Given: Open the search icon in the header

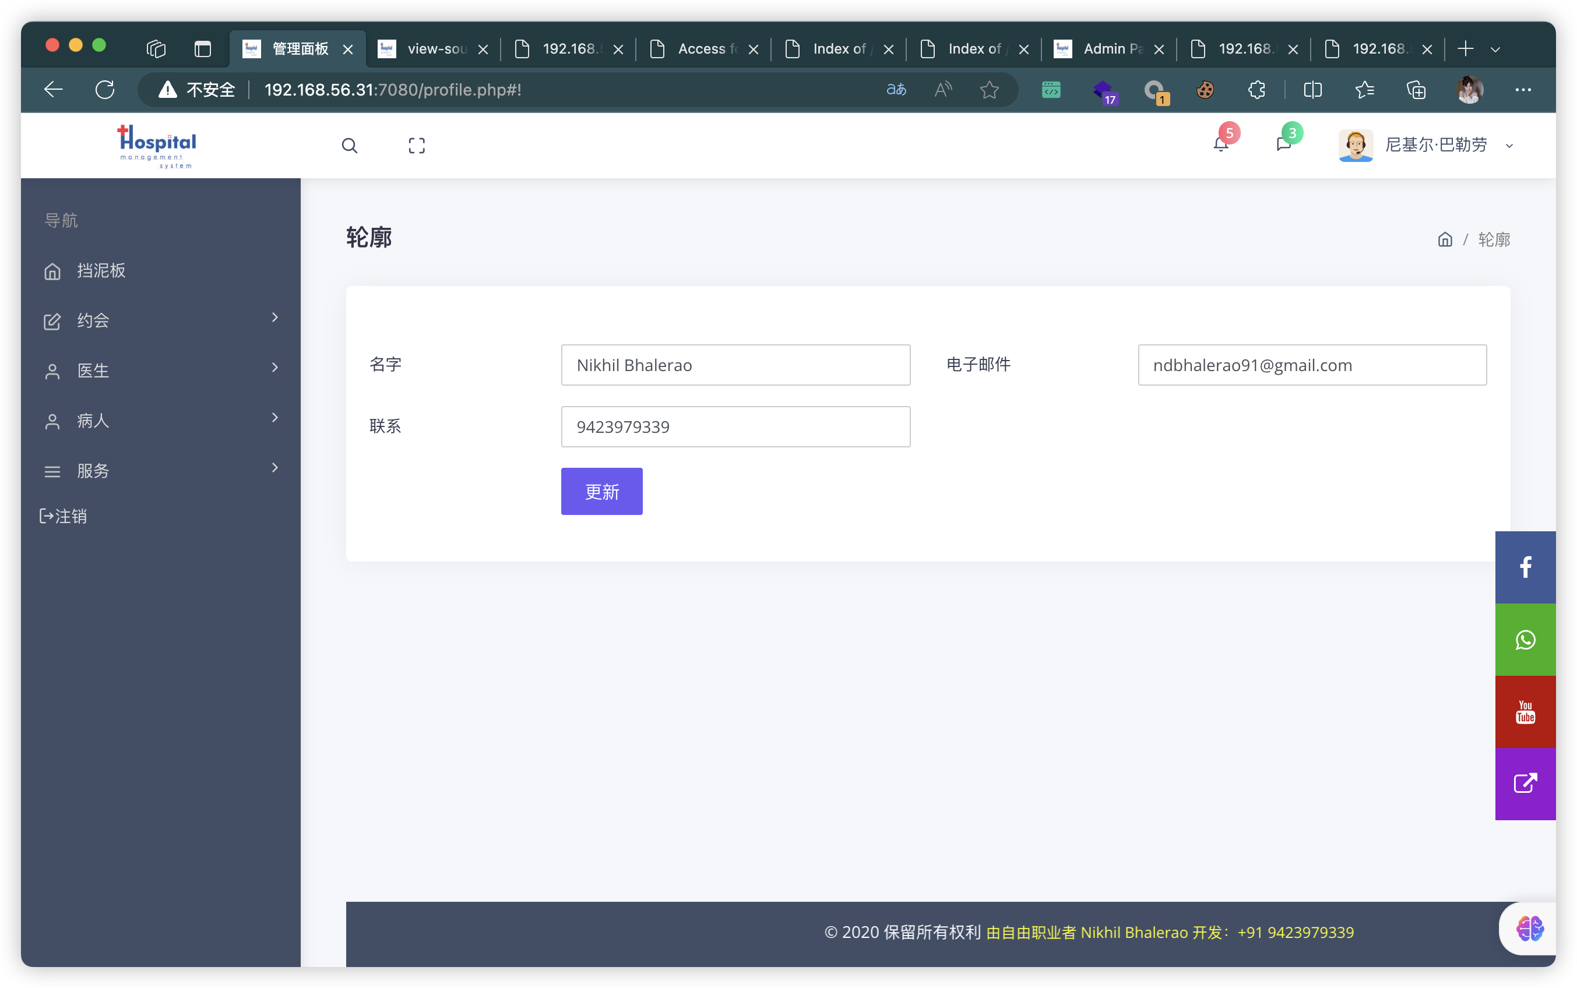Looking at the screenshot, I should pyautogui.click(x=350, y=146).
